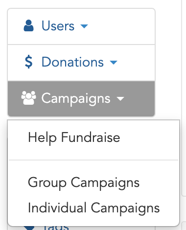Click the white people-group icon beside Campaigns
The width and height of the screenshot is (186, 230).
tap(28, 98)
